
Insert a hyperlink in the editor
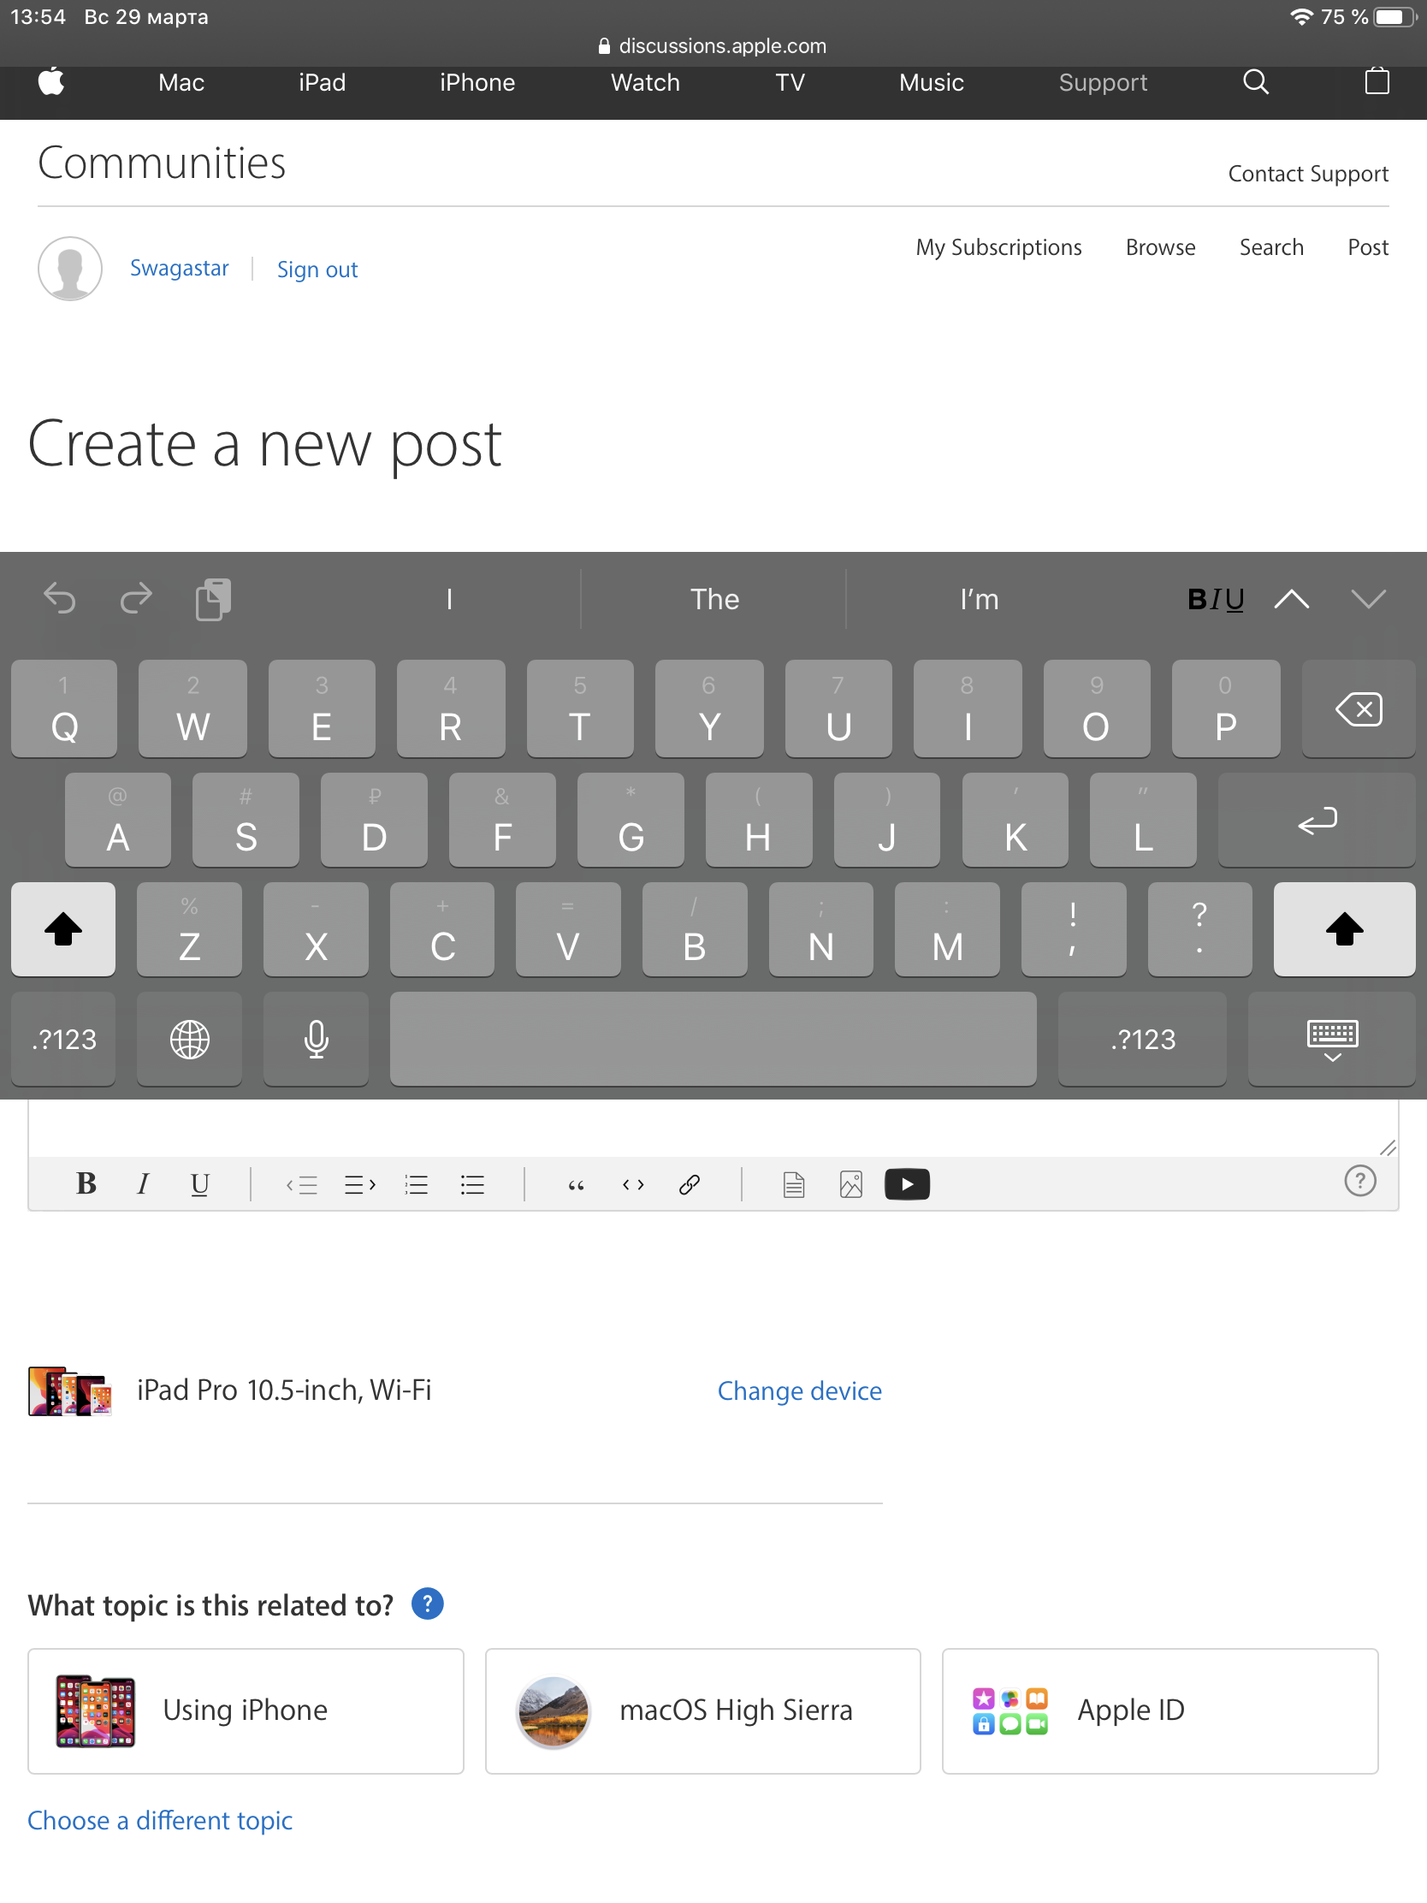689,1184
